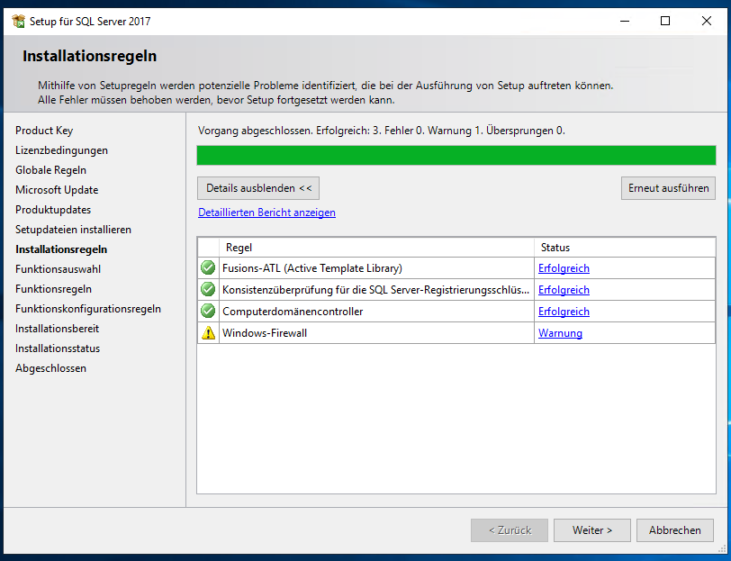Click the disabled Zurück button

(510, 530)
